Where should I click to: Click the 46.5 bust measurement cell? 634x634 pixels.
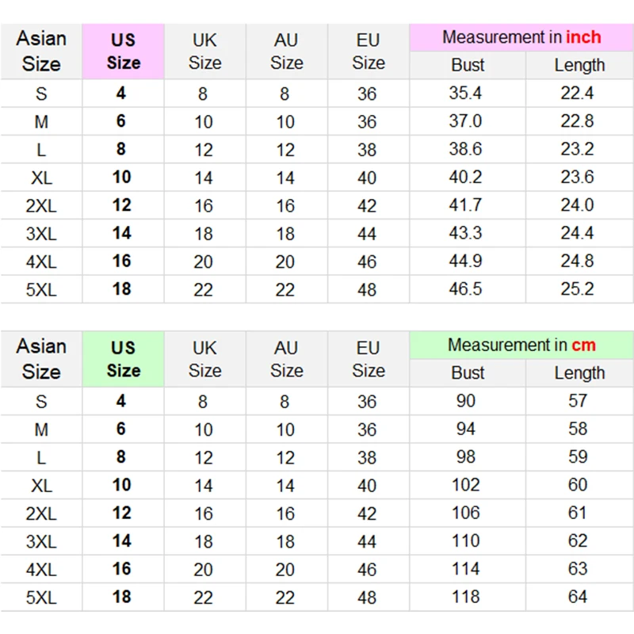coord(466,288)
